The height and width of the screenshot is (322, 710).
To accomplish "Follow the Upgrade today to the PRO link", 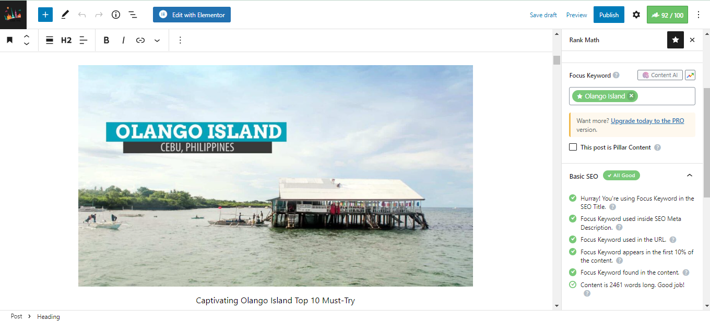I will (x=647, y=121).
